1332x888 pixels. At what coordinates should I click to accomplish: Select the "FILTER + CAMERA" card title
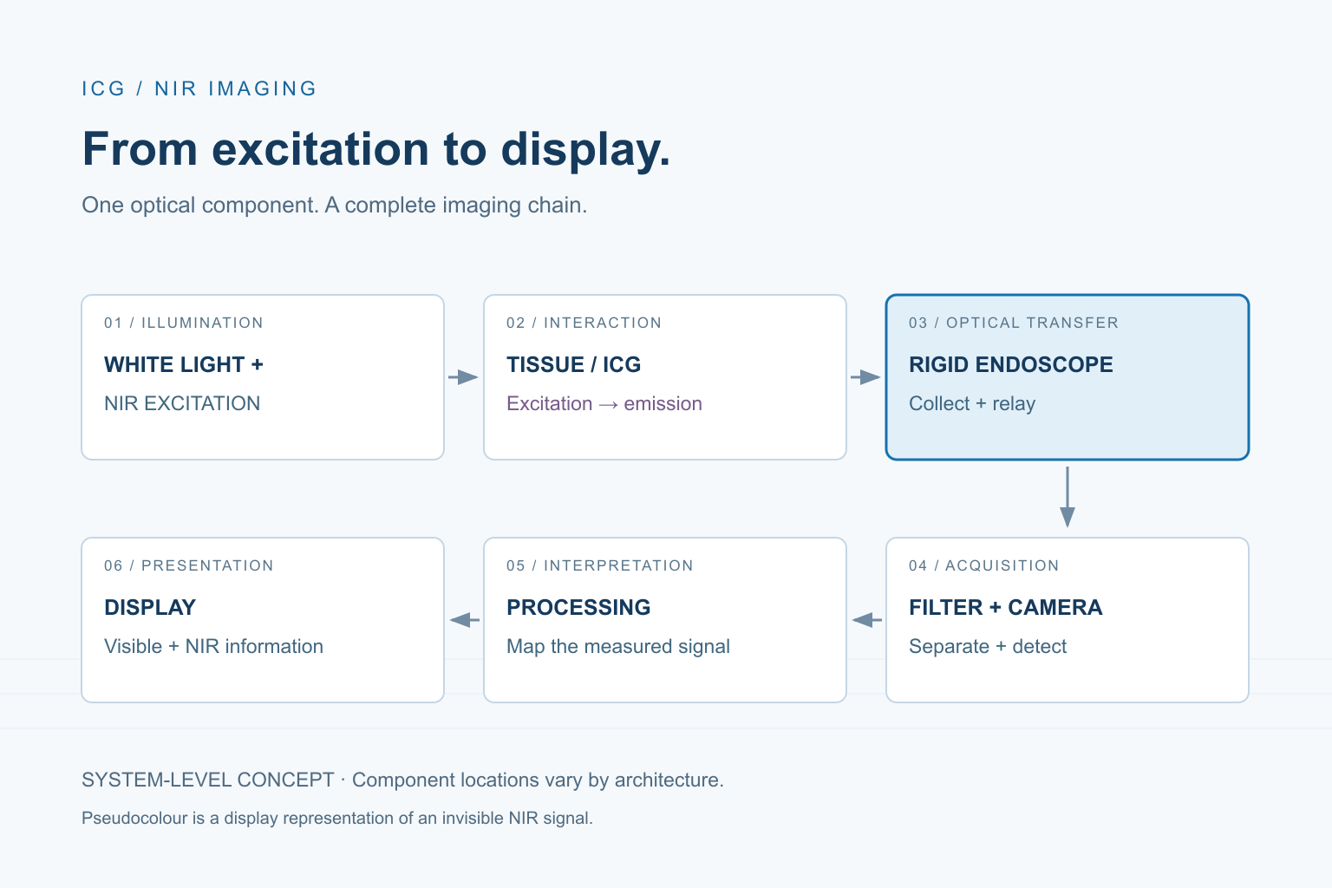pyautogui.click(x=1006, y=607)
